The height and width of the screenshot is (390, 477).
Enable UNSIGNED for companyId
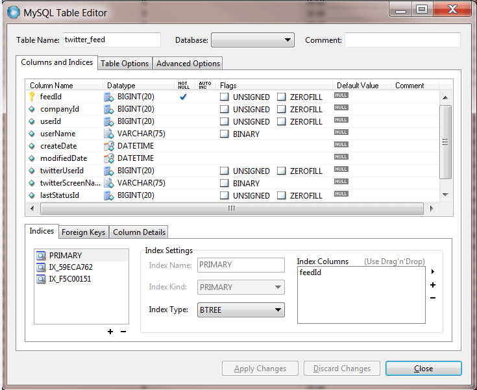224,109
